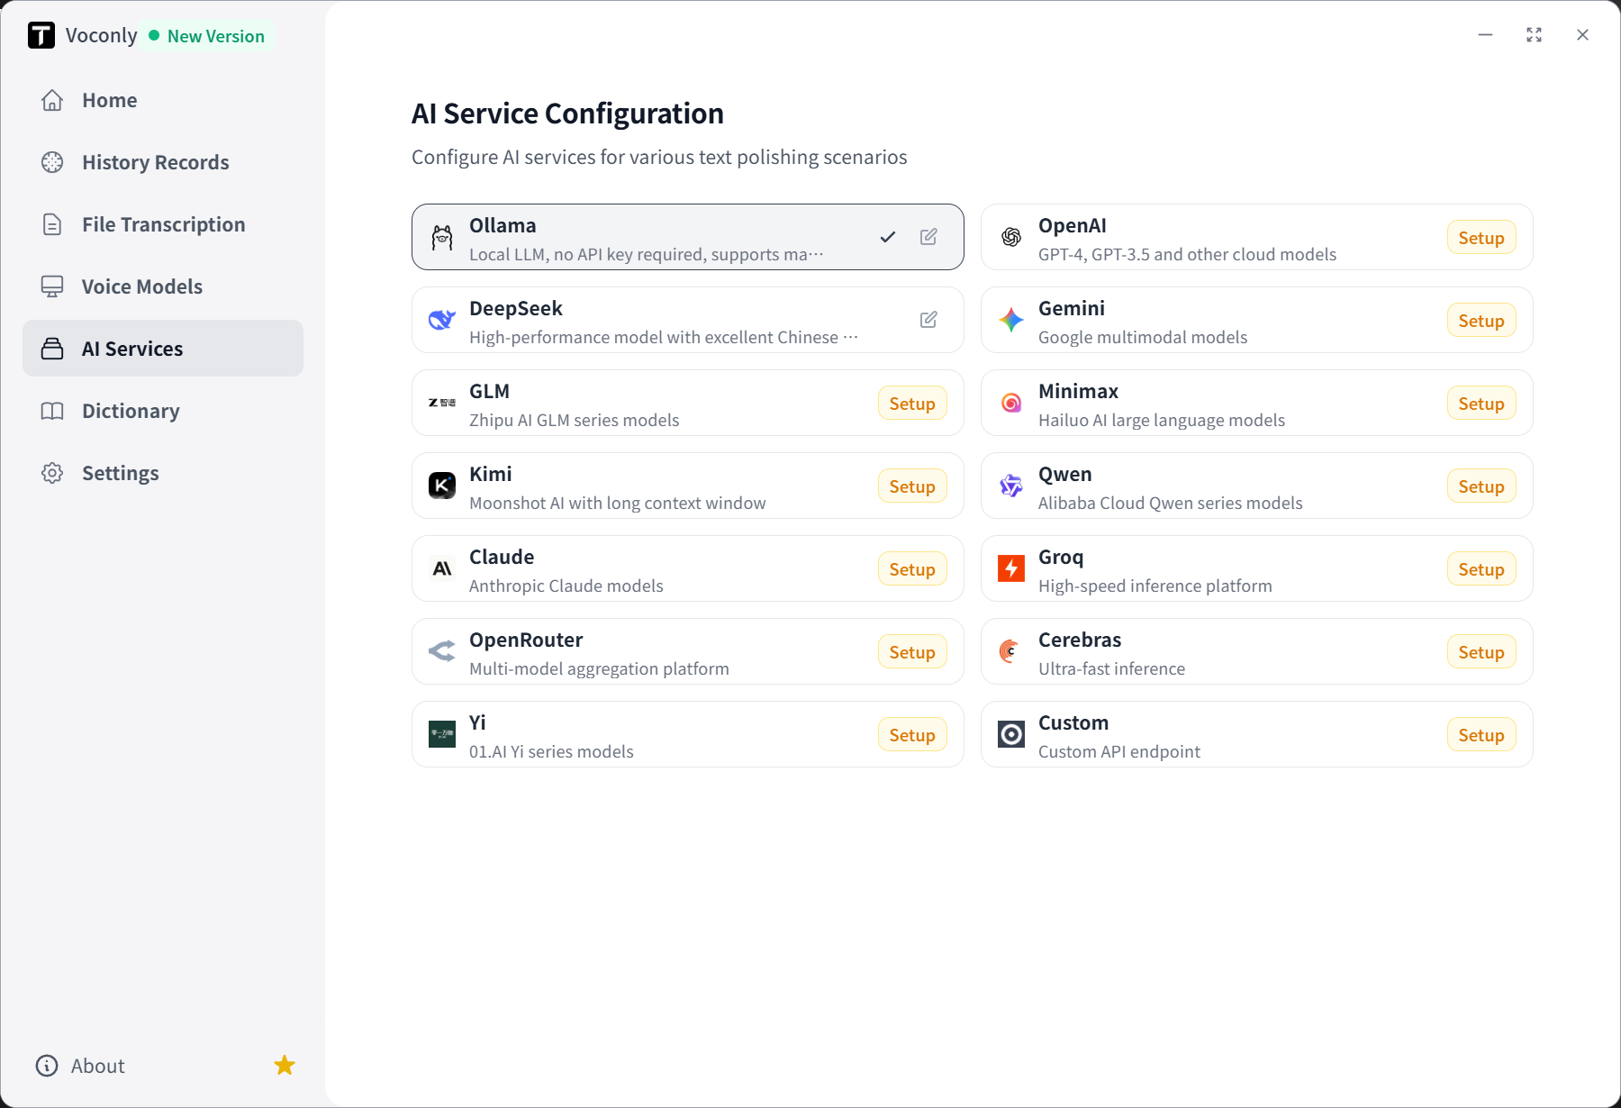This screenshot has width=1621, height=1108.
Task: Click the Claude Anthropic logo icon
Action: (442, 568)
